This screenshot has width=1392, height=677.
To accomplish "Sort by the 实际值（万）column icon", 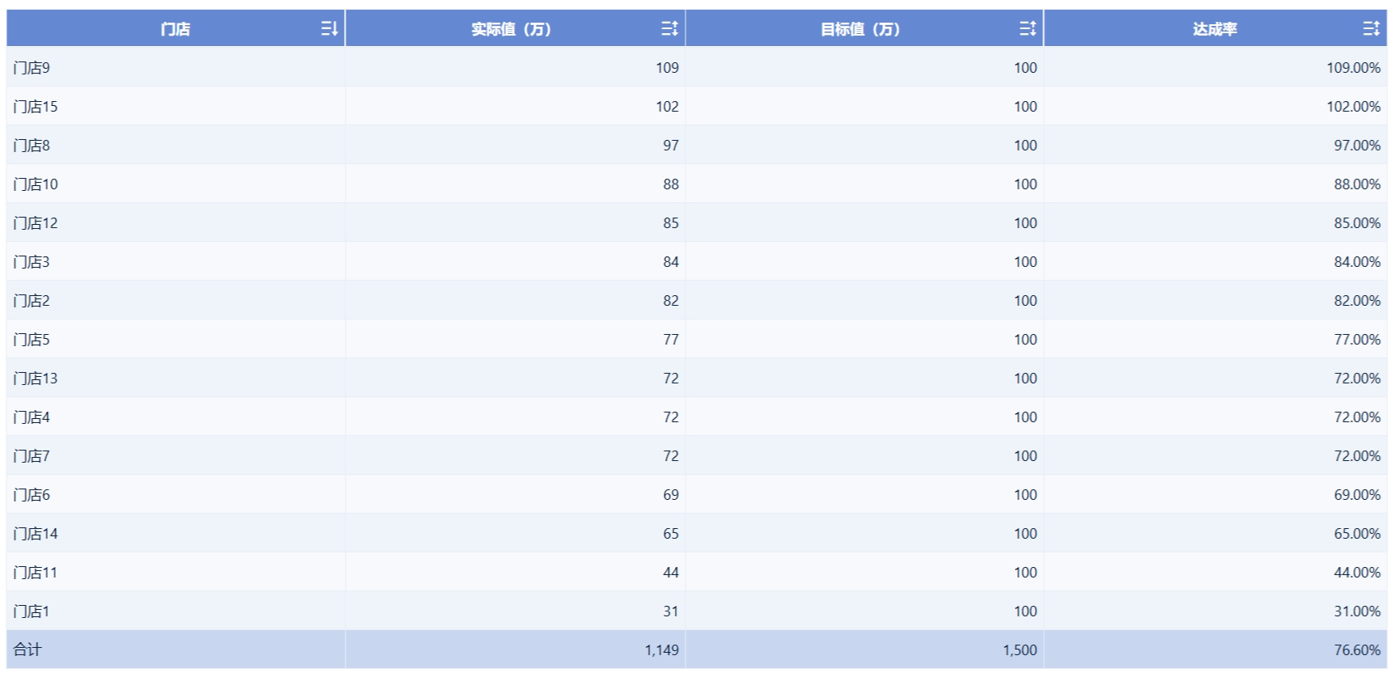I will point(669,29).
